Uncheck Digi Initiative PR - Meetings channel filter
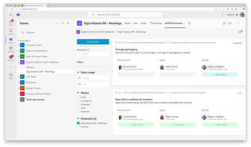Screen dimensions: 251x147 coord(78,123)
